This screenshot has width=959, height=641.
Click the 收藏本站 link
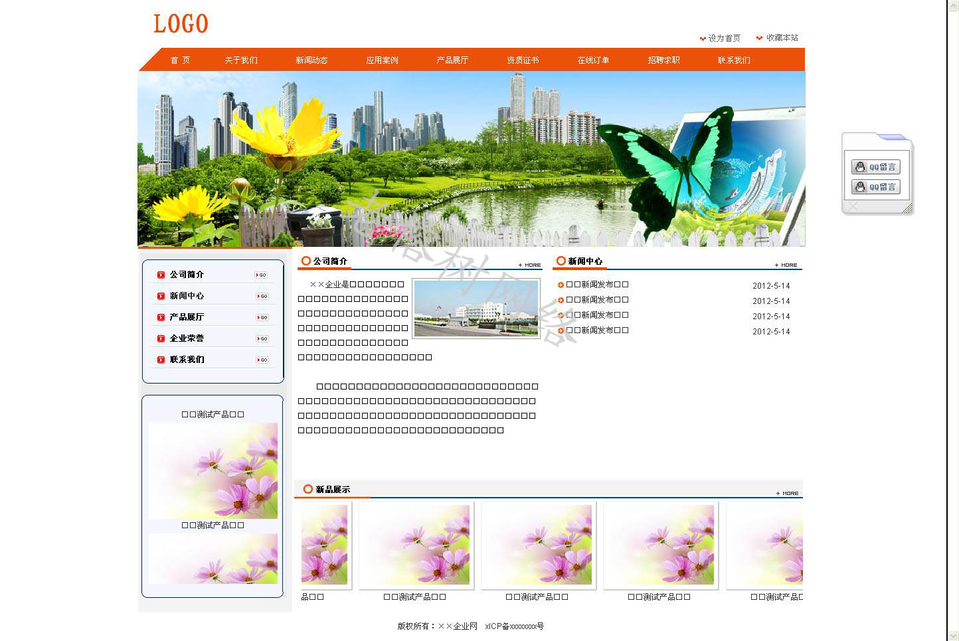[x=782, y=38]
